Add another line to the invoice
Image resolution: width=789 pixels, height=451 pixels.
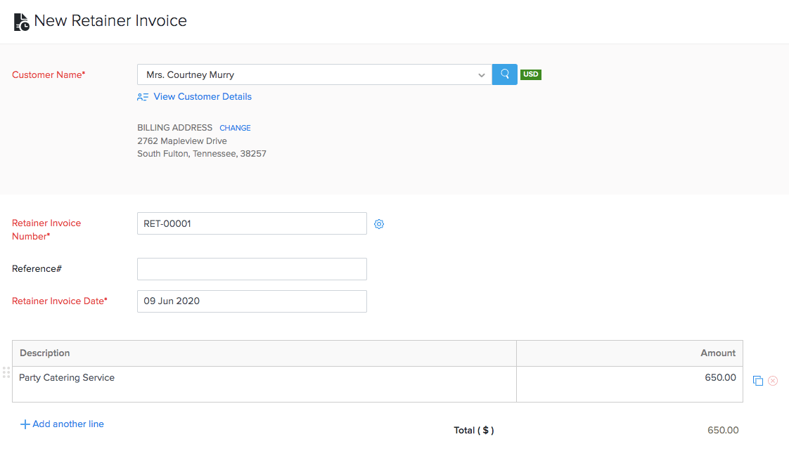pyautogui.click(x=62, y=424)
